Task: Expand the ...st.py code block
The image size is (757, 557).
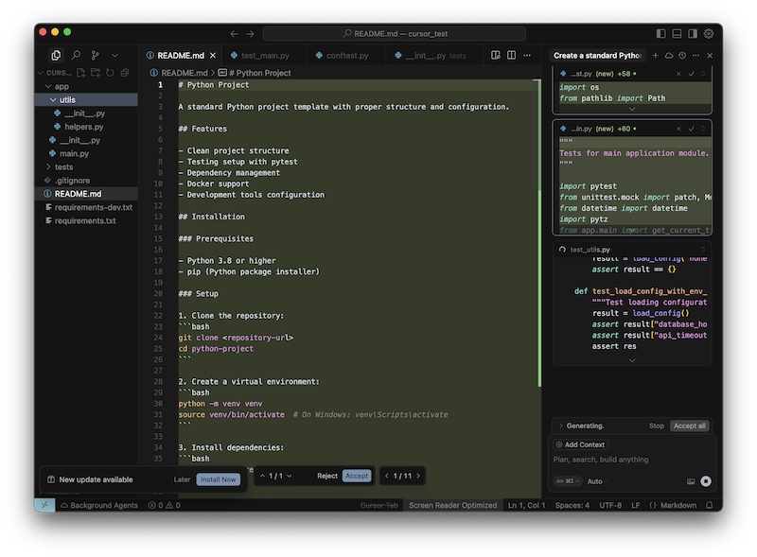Action: (x=632, y=109)
